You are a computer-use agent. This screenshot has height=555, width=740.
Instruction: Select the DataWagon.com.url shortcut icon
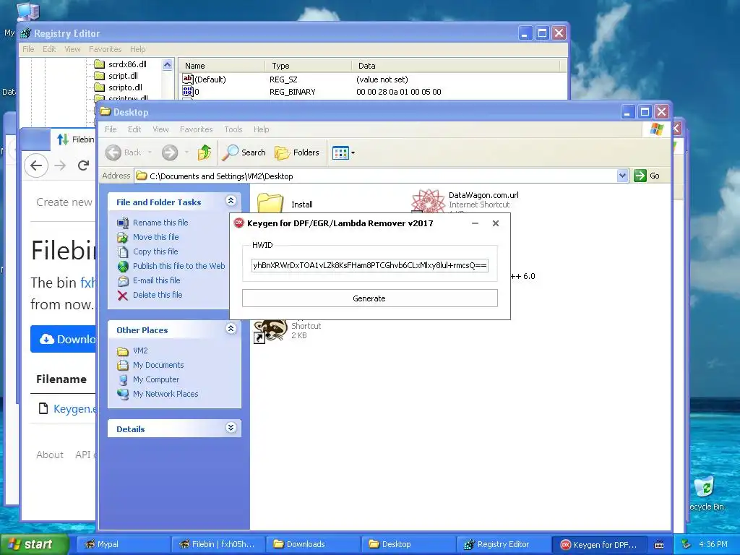tap(428, 201)
